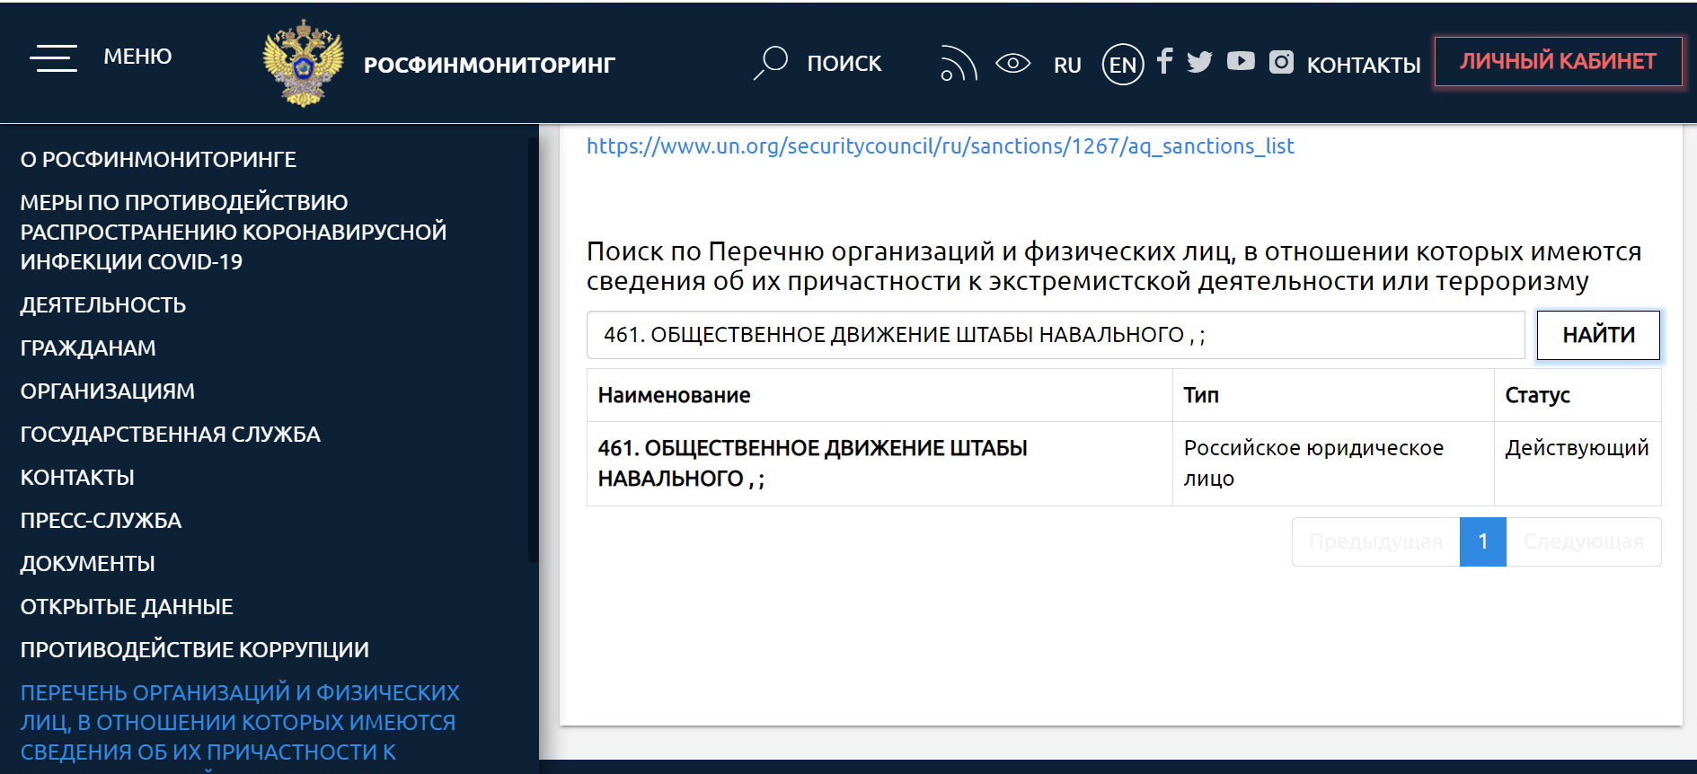Click the ПОИСК search link
This screenshot has width=1697, height=774.
tap(844, 64)
